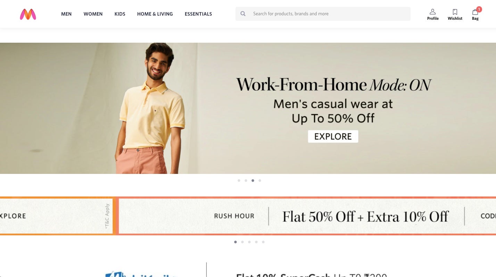Open the KIDS menu

pyautogui.click(x=120, y=14)
